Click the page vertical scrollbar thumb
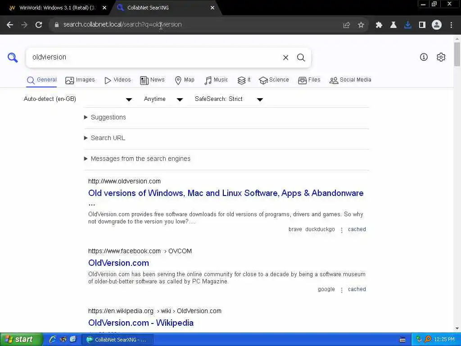 (x=457, y=55)
